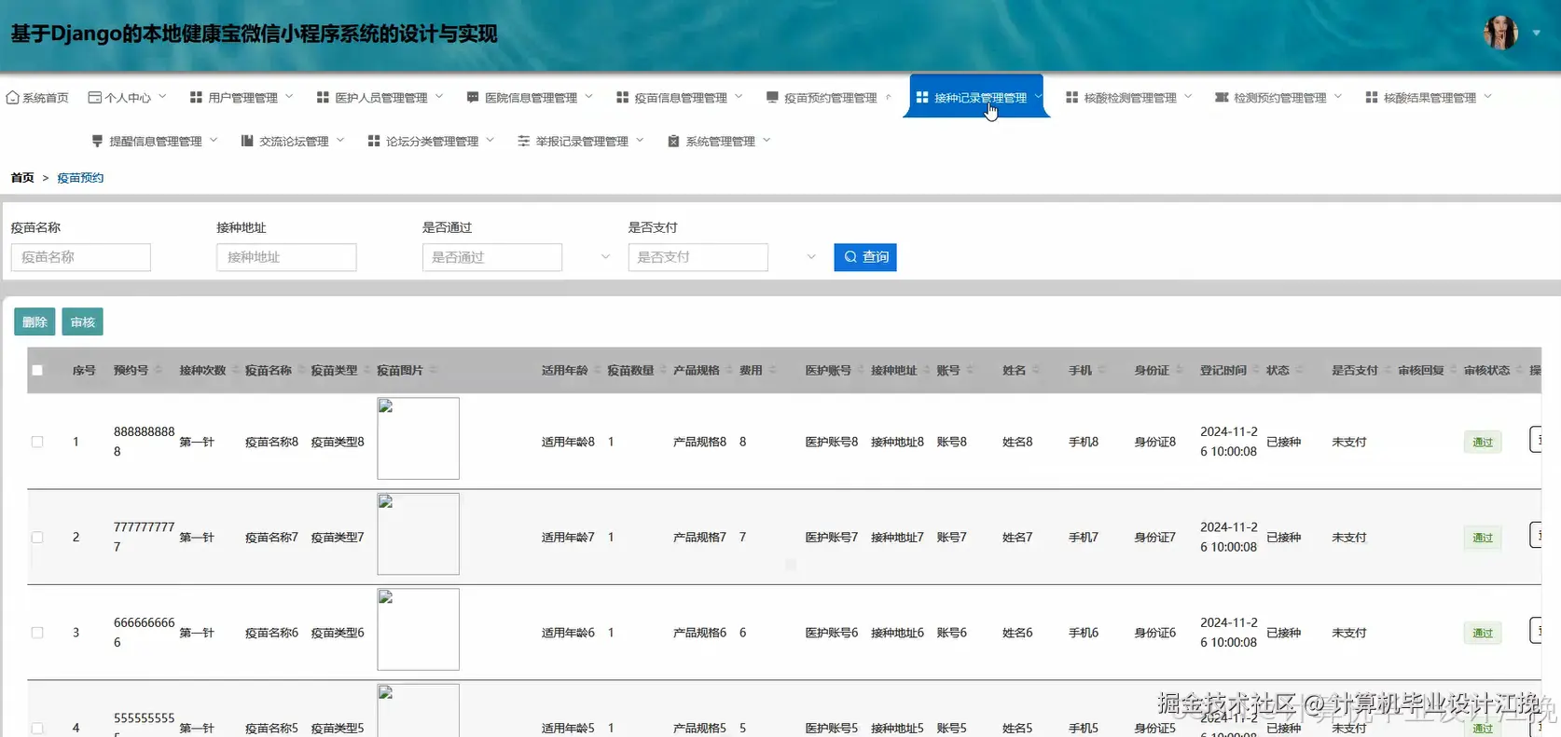Tick the checkbox for row 2
The image size is (1561, 737).
[x=37, y=538]
